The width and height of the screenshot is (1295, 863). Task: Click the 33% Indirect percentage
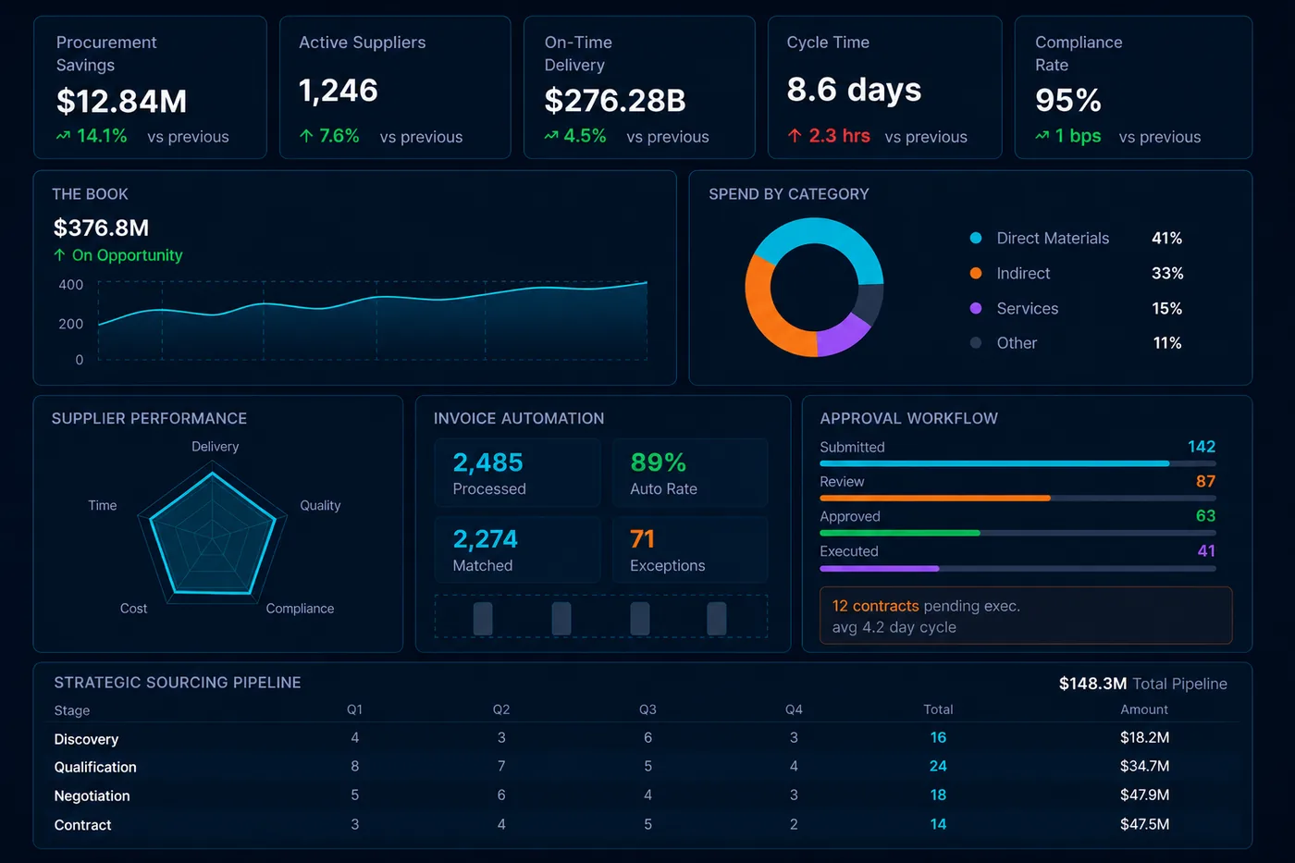tap(1167, 273)
